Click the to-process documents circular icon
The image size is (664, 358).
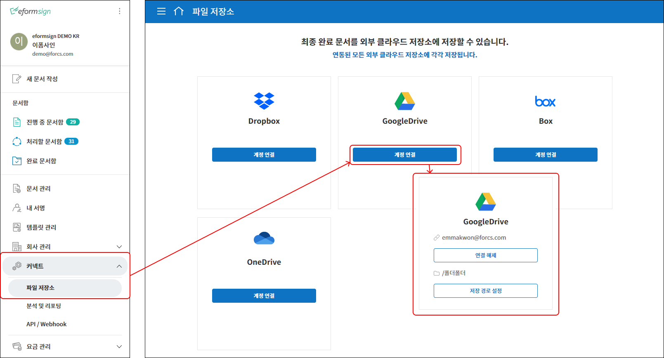point(17,141)
